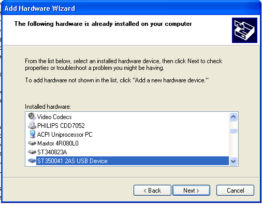This screenshot has width=262, height=204.
Task: Cancel the Add Hardware Wizard
Action: 235,191
